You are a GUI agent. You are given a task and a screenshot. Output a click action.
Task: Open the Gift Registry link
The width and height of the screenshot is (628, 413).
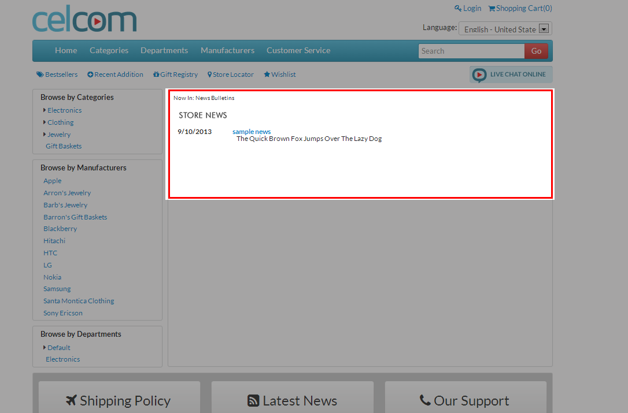pyautogui.click(x=179, y=75)
